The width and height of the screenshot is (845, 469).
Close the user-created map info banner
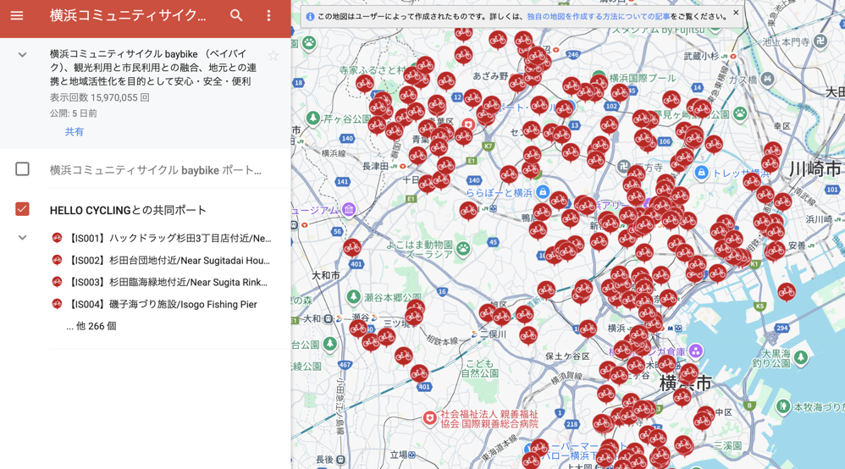tap(736, 13)
